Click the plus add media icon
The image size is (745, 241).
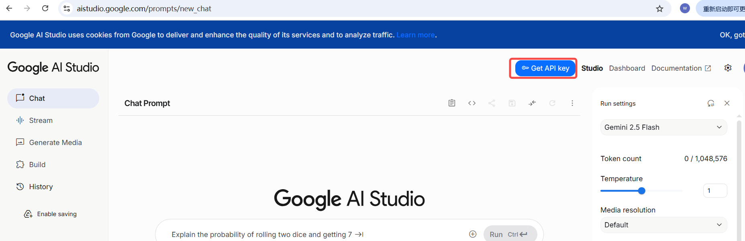473,234
